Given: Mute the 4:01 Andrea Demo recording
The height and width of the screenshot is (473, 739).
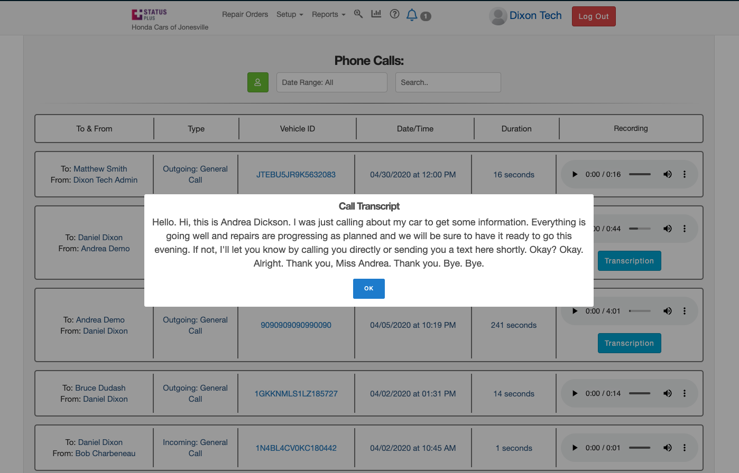Looking at the screenshot, I should [x=668, y=311].
